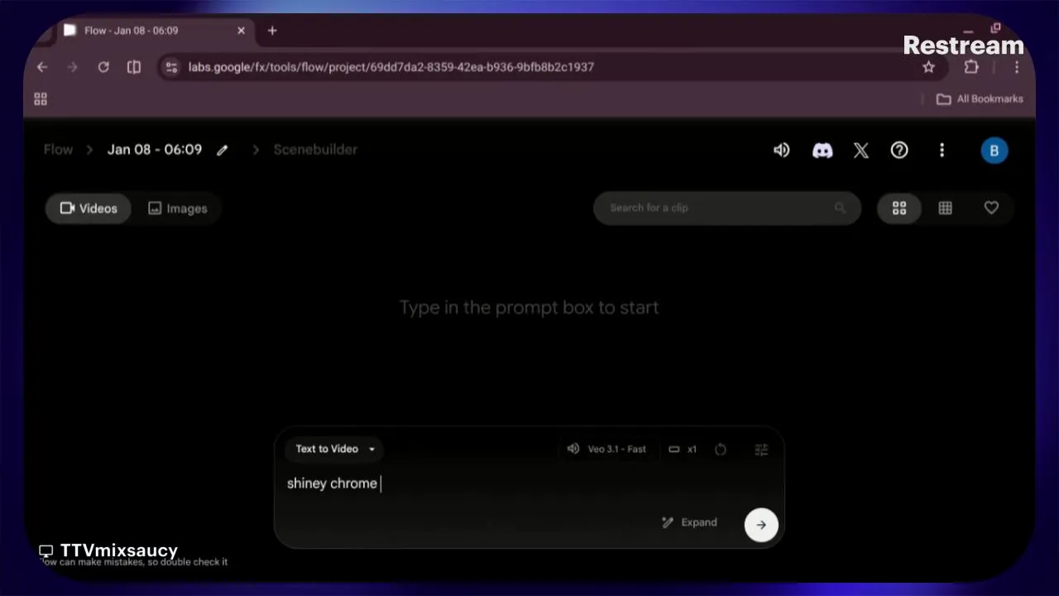The height and width of the screenshot is (596, 1059).
Task: Open the prompt settings sliders icon
Action: click(x=762, y=449)
